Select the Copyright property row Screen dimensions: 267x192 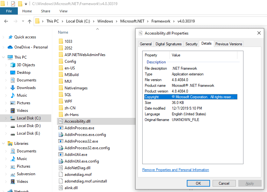191,97
